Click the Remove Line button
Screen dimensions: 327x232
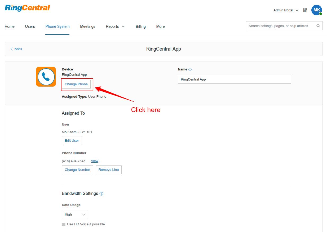pos(109,170)
